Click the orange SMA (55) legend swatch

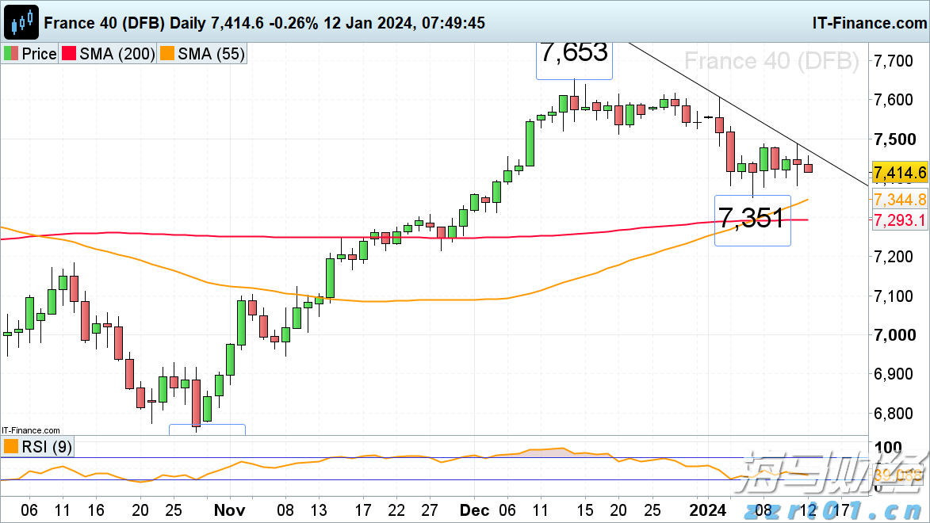tap(167, 54)
